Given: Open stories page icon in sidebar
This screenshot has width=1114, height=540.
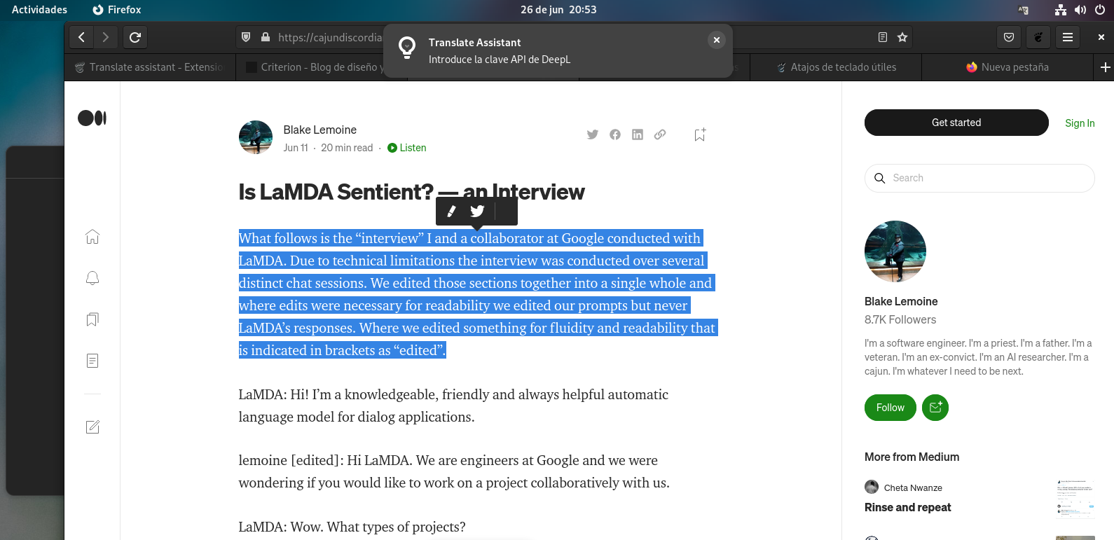Looking at the screenshot, I should [x=92, y=361].
